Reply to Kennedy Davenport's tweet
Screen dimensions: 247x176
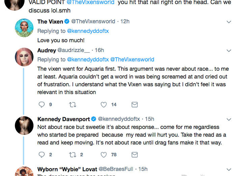pyautogui.click(x=42, y=155)
